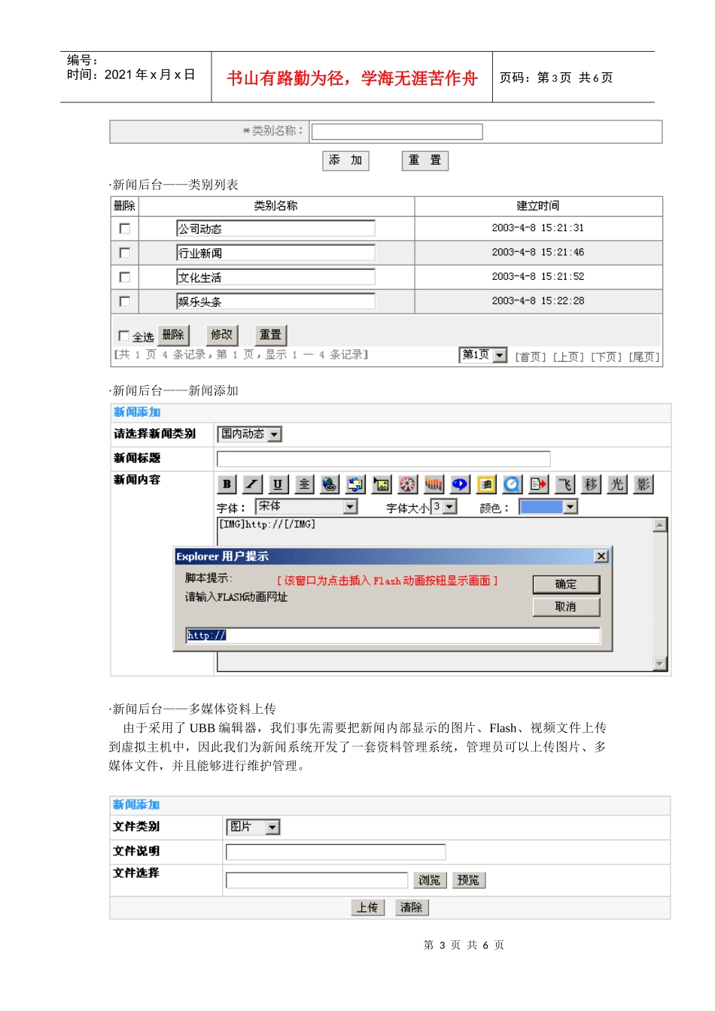Viewport: 715px width, 1011px height.
Task: Check the box for 文化生活 row
Action: [x=125, y=277]
